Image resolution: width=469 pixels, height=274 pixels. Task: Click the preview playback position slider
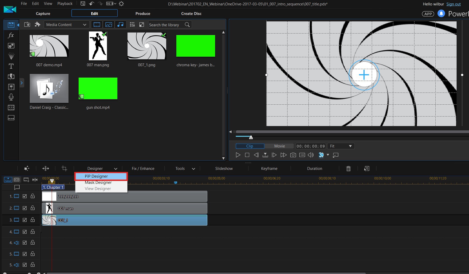(251, 137)
